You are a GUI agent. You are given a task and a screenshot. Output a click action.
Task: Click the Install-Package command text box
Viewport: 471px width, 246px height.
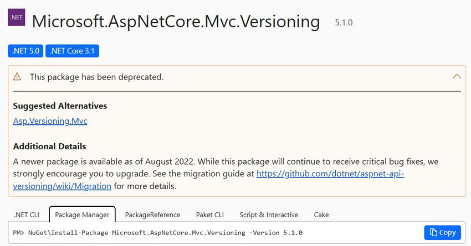(x=216, y=233)
